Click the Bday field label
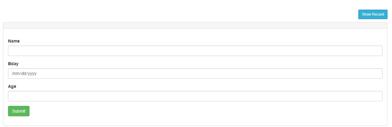Image resolution: width=392 pixels, height=127 pixels. 13,64
